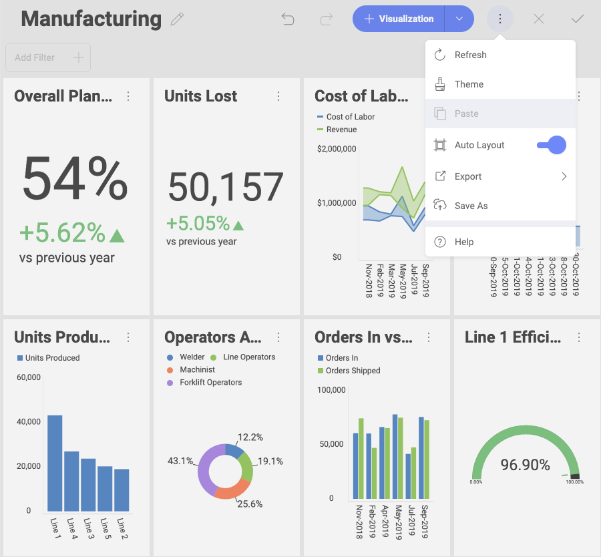Open the three-dot dashboard overflow menu
Screen dimensions: 601x557
[500, 19]
